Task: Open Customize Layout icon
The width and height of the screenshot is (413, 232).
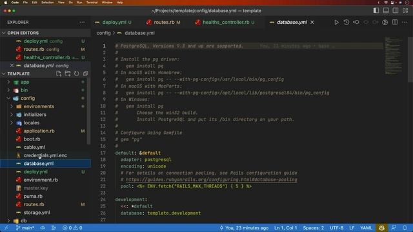Action: pyautogui.click(x=405, y=10)
